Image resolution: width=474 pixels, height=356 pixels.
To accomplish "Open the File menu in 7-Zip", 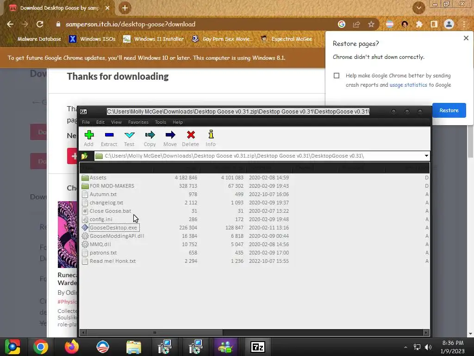I will coord(86,122).
